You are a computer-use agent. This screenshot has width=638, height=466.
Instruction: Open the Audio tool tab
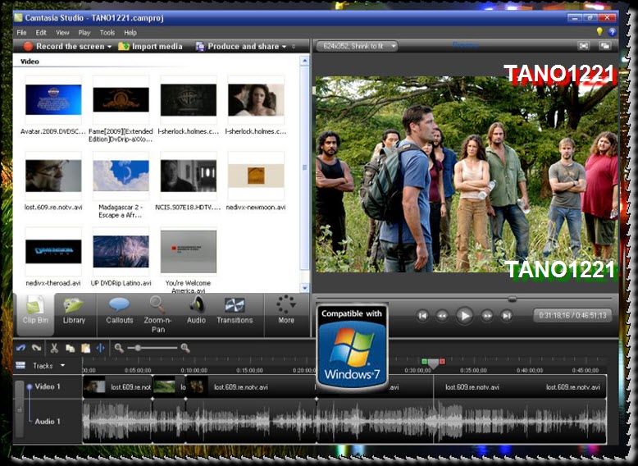(x=196, y=311)
